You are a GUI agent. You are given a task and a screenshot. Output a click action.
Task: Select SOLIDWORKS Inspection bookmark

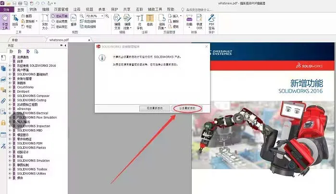[34, 126]
